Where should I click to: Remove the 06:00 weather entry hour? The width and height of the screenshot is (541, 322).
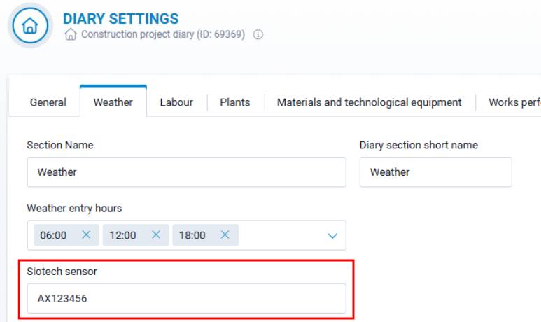pos(86,235)
